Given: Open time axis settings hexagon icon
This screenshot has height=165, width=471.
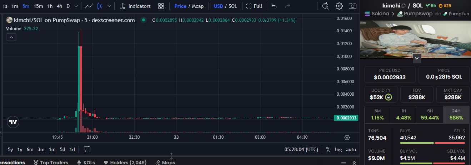Looking at the screenshot, I should 347,138.
